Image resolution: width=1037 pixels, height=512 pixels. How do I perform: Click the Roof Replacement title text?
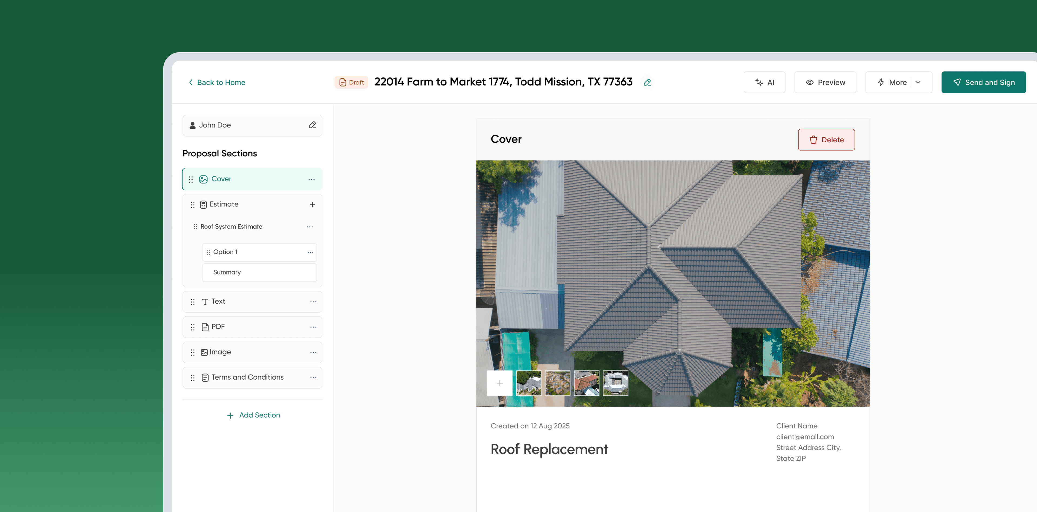(549, 449)
